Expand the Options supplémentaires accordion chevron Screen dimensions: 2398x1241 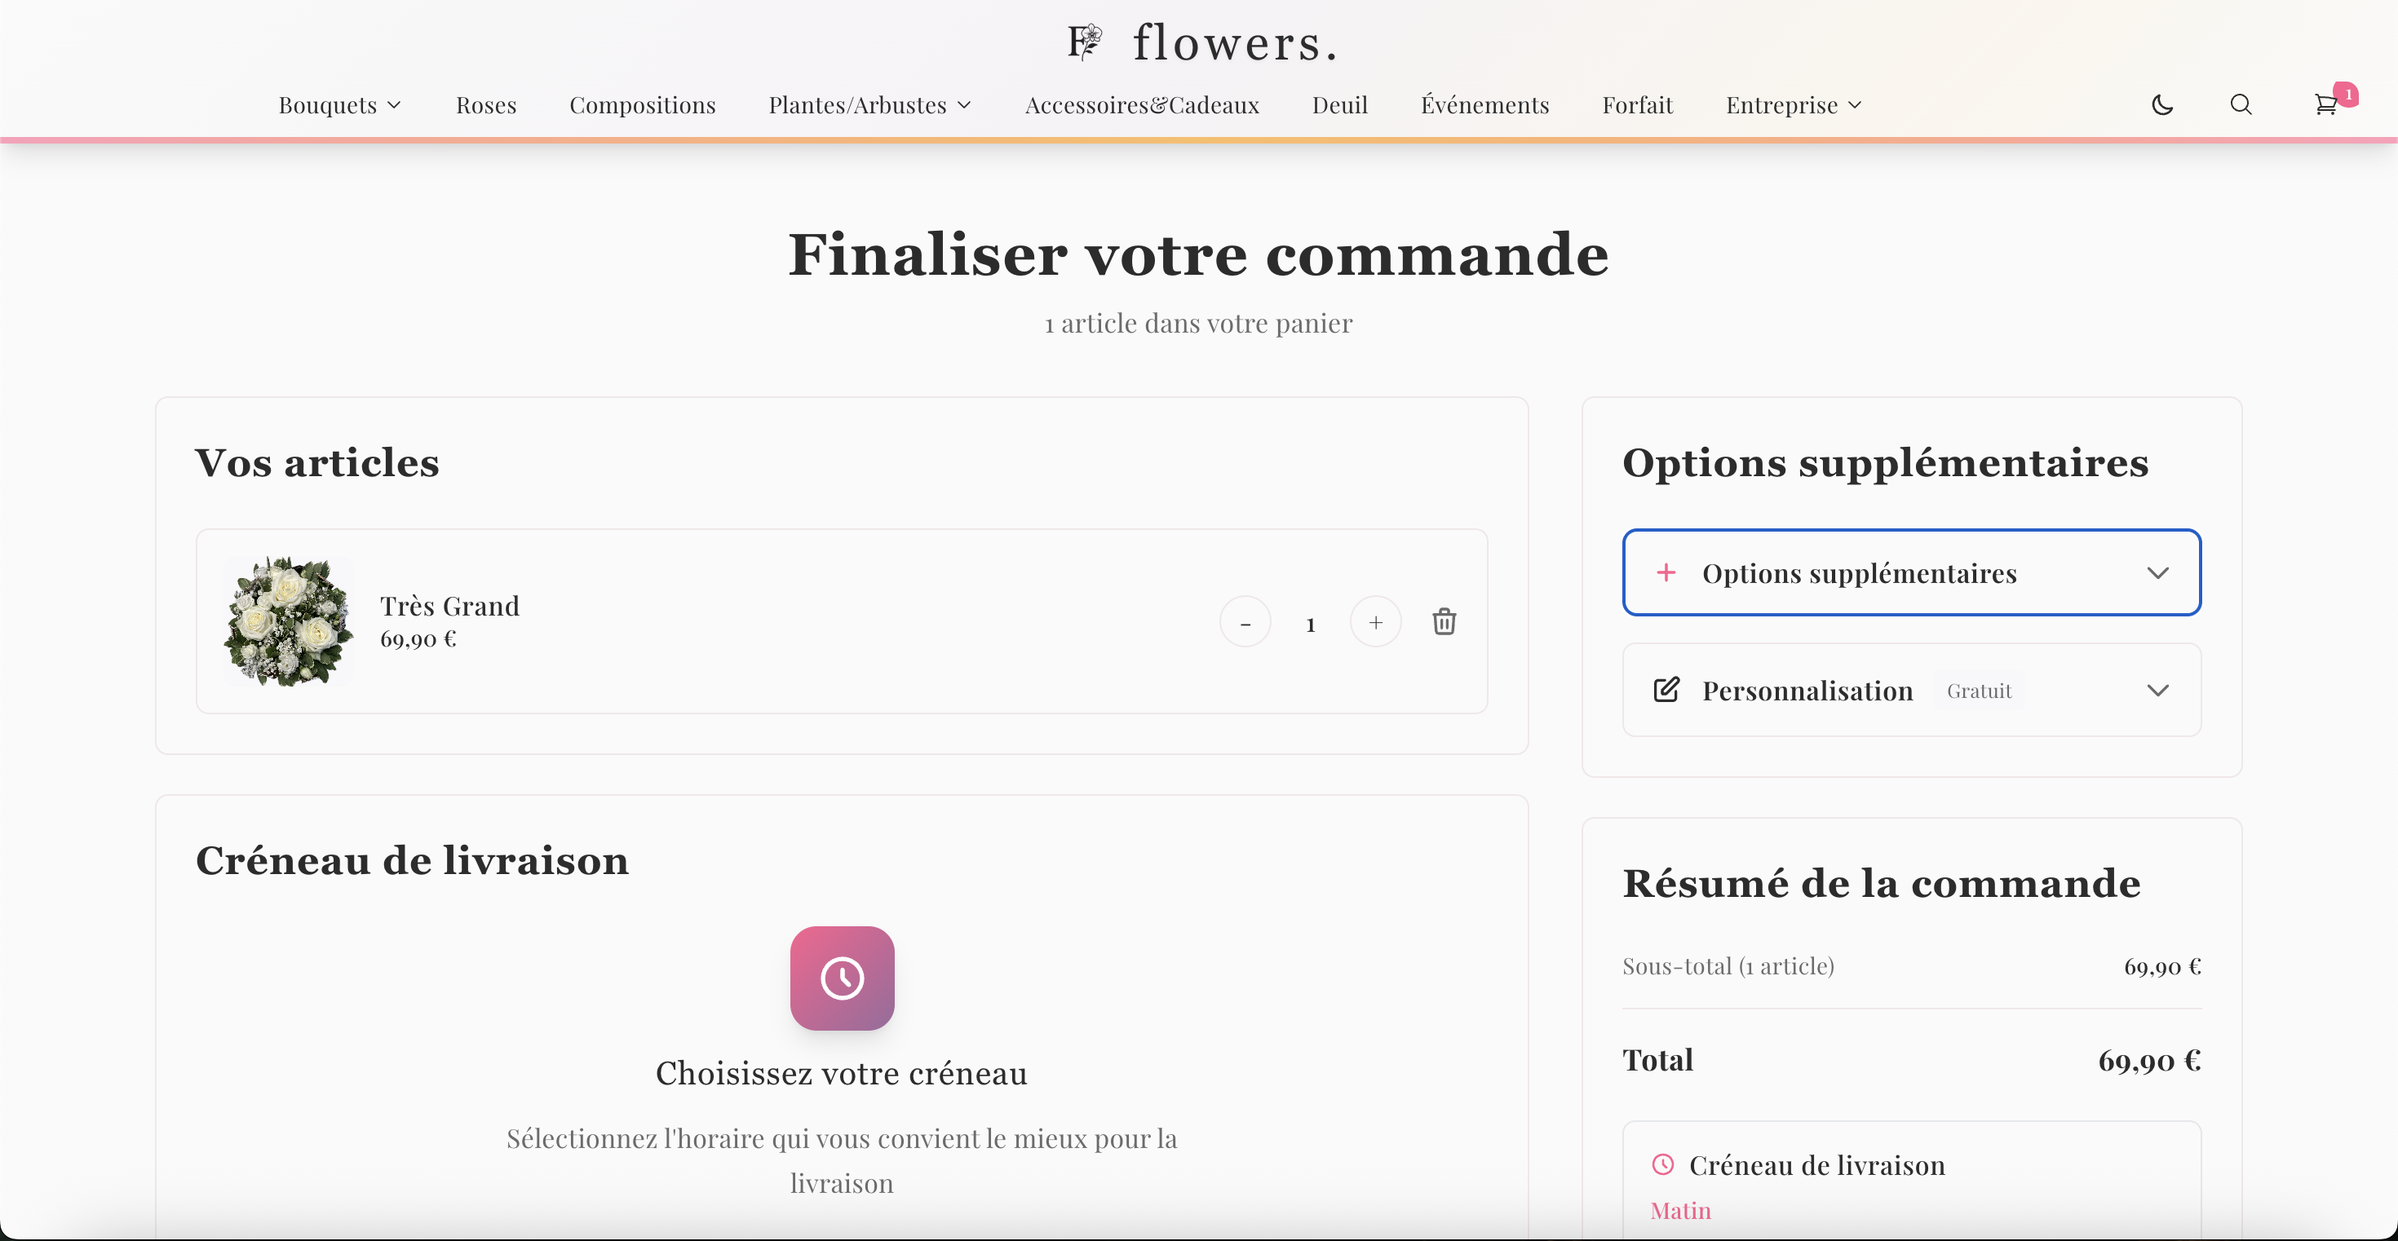[2158, 573]
